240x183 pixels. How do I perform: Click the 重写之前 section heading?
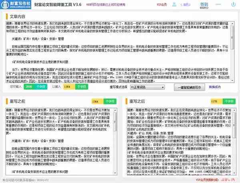point(17,101)
